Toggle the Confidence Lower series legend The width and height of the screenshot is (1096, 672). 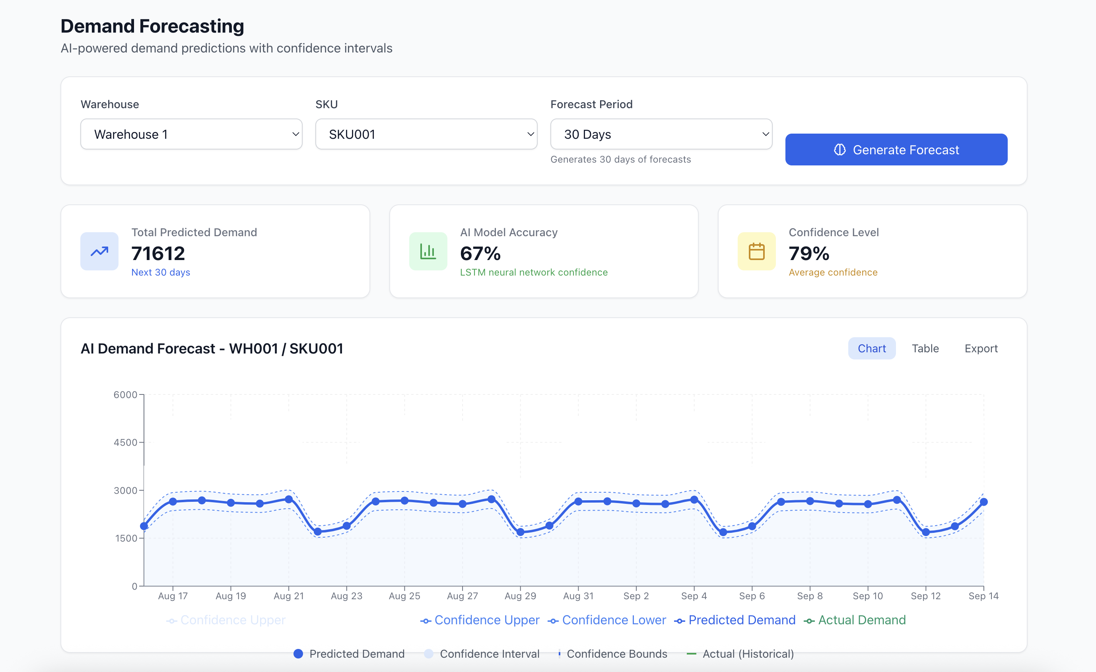[x=607, y=620]
